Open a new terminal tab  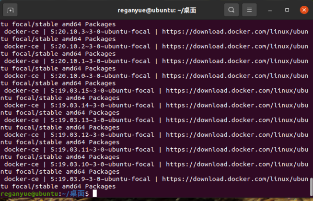pyautogui.click(x=10, y=10)
